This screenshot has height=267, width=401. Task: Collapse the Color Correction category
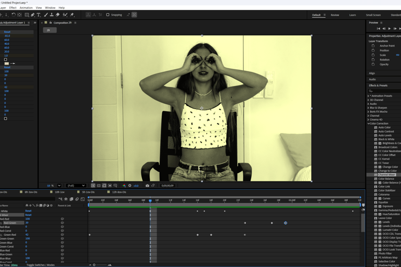click(369, 124)
